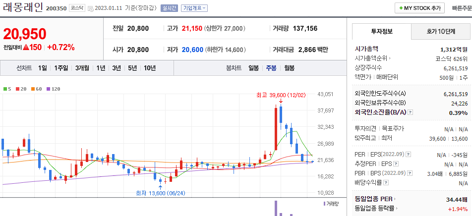Image resolution: width=472 pixels, height=216 pixels.
Task: Click the help icon beside 배당수익률
Action: coord(386,183)
